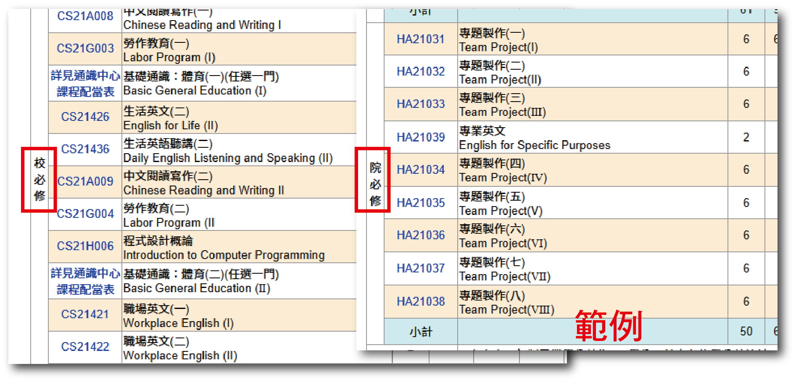Viewport: 796px width, 382px height.
Task: Click 院必修 category cell
Action: click(375, 184)
